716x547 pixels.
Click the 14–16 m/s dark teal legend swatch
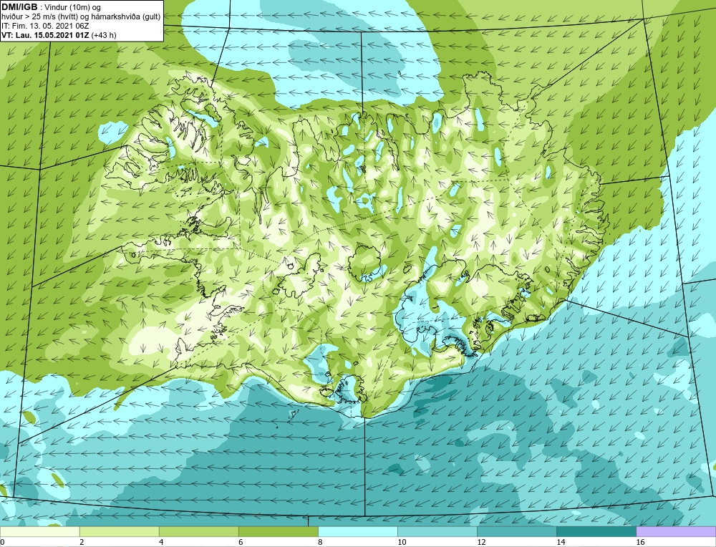pos(596,531)
